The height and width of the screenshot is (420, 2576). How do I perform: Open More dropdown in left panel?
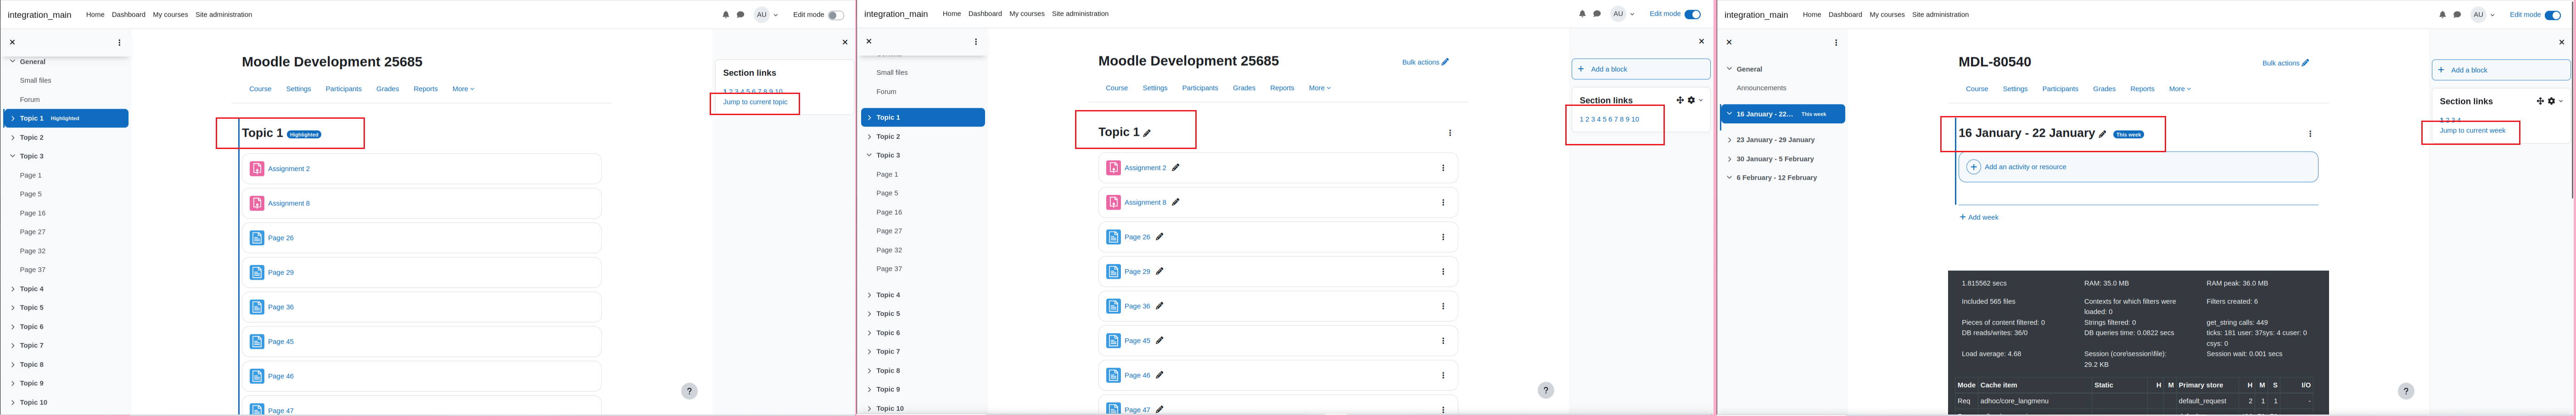[463, 89]
